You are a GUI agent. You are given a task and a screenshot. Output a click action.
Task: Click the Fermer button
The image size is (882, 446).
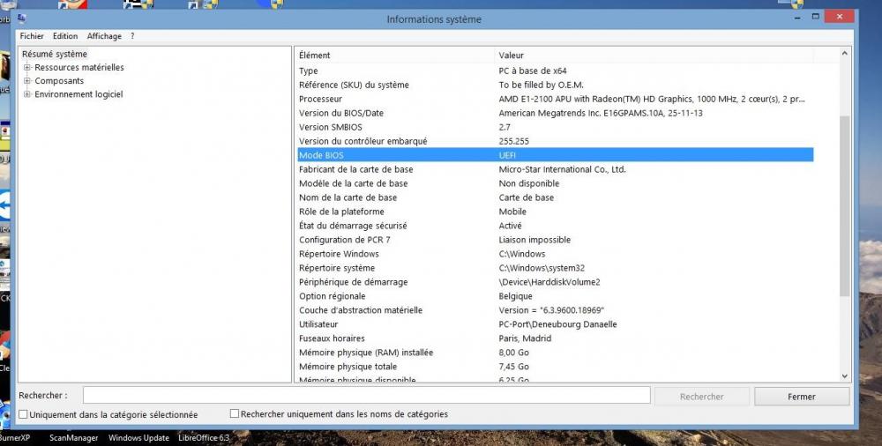click(x=802, y=397)
